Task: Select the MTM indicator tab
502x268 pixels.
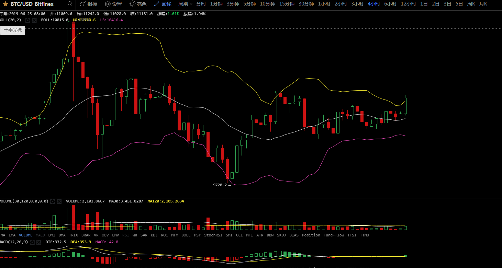Action: click(175, 235)
